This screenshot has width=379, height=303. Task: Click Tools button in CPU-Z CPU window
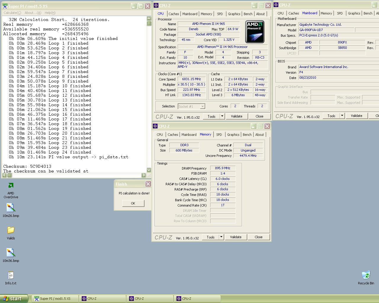pos(212,116)
